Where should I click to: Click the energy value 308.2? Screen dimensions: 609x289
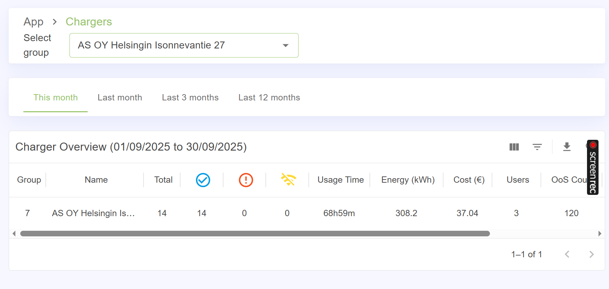(406, 213)
